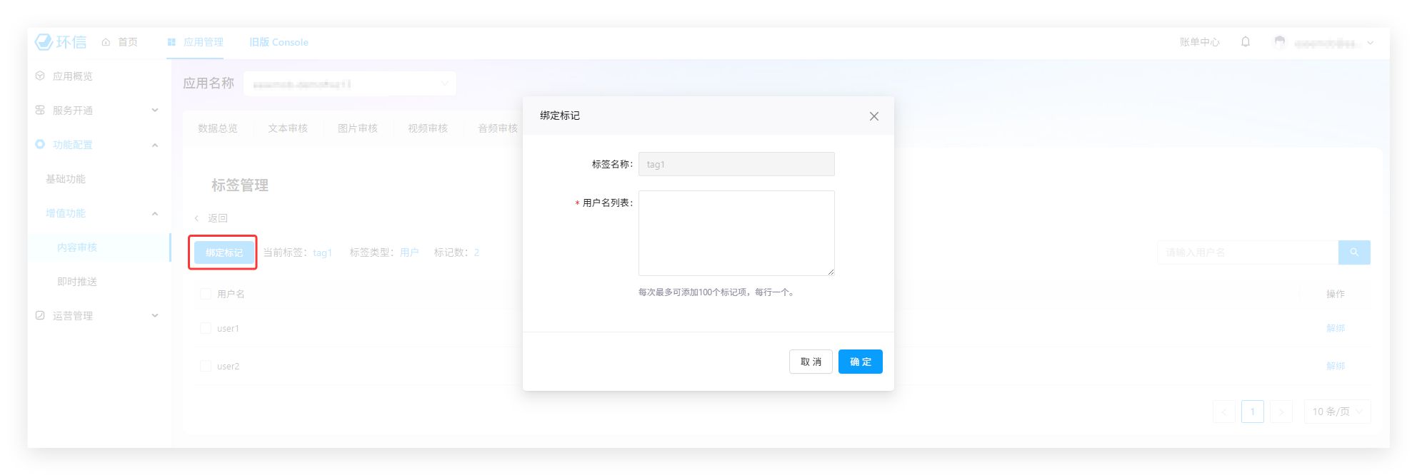The image size is (1417, 475).
Task: Click the search magnifier button
Action: (1353, 252)
